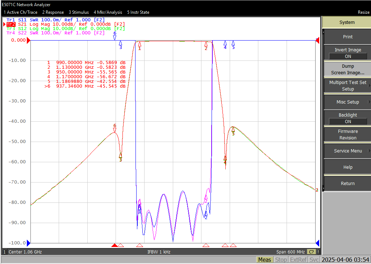Click the C? correction status indicator
The image size is (371, 264).
click(x=311, y=252)
